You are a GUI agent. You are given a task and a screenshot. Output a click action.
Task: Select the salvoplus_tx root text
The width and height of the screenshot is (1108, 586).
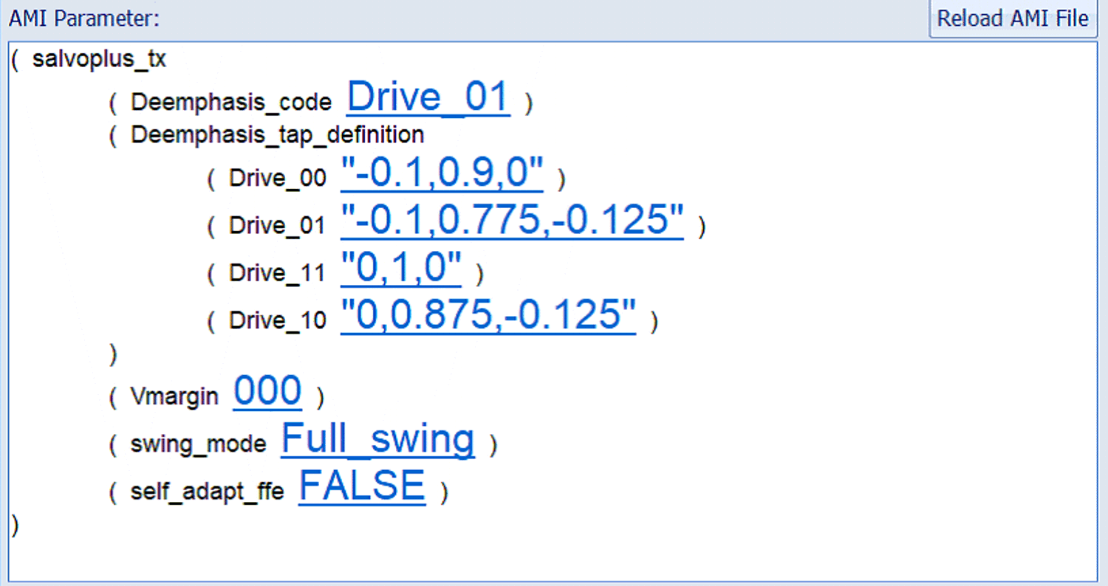[x=100, y=60]
